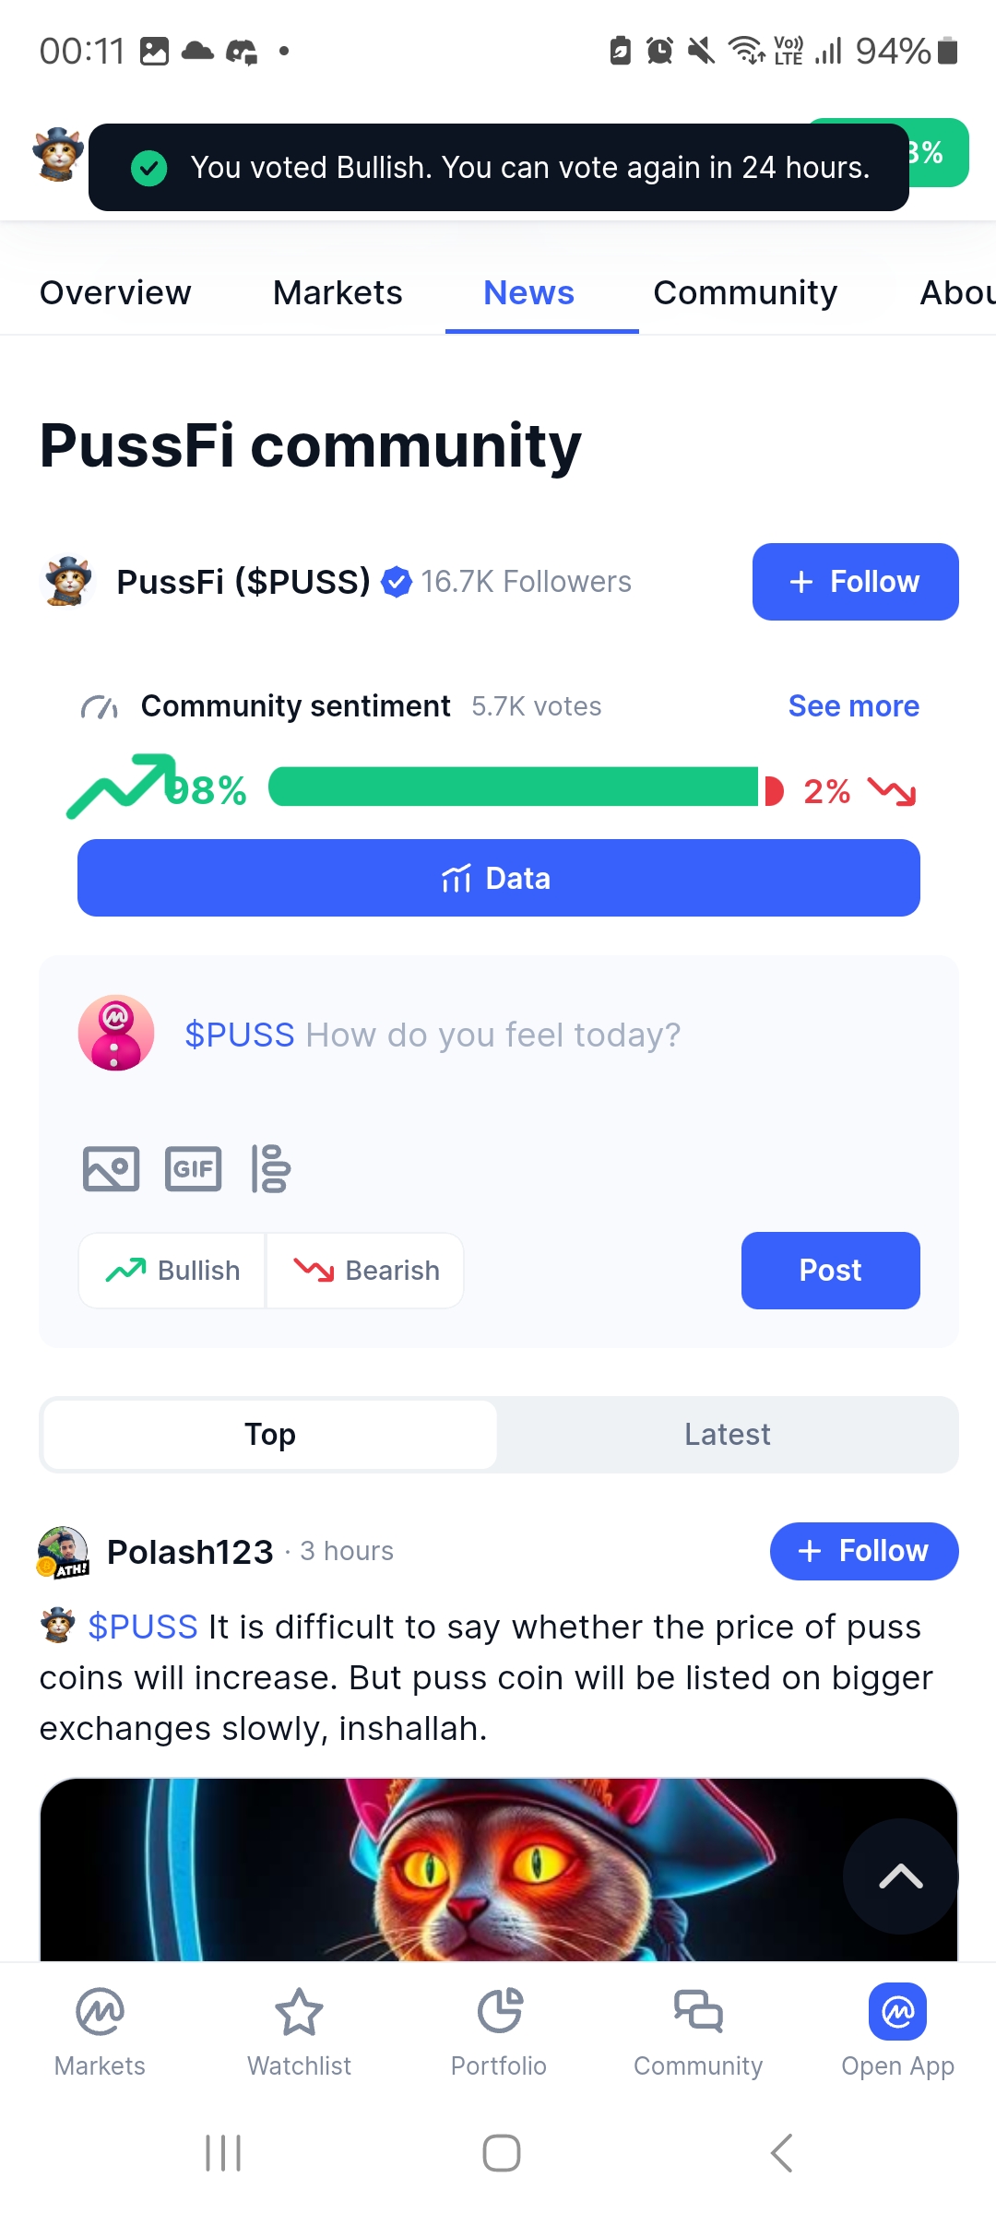This screenshot has width=996, height=2213.
Task: Switch to the Markets tab
Action: click(x=338, y=293)
